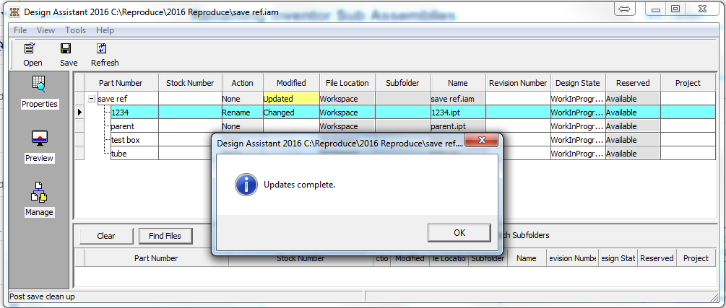726x308 pixels.
Task: Click the parent.ipt name cell
Action: point(458,126)
